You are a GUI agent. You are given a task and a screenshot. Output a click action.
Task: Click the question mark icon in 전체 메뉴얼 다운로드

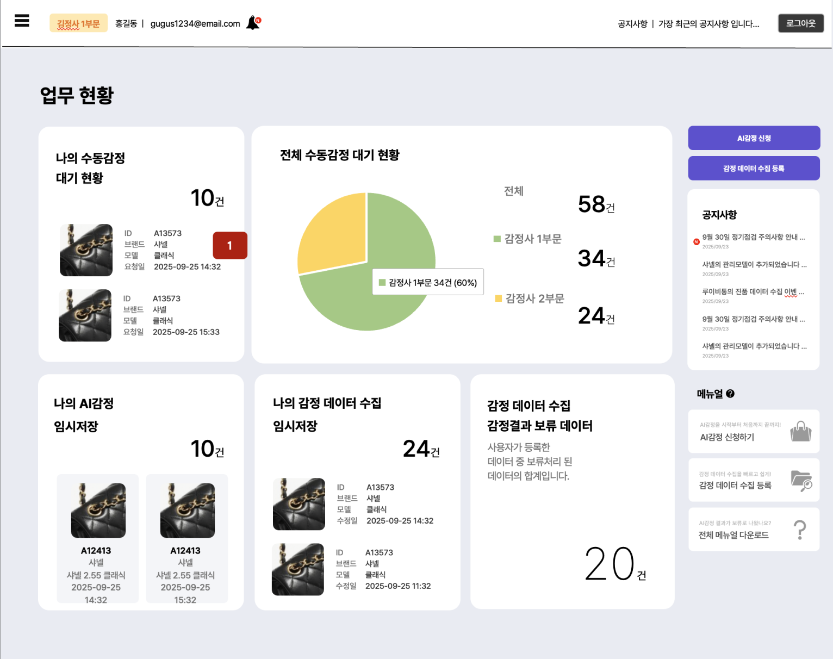800,530
